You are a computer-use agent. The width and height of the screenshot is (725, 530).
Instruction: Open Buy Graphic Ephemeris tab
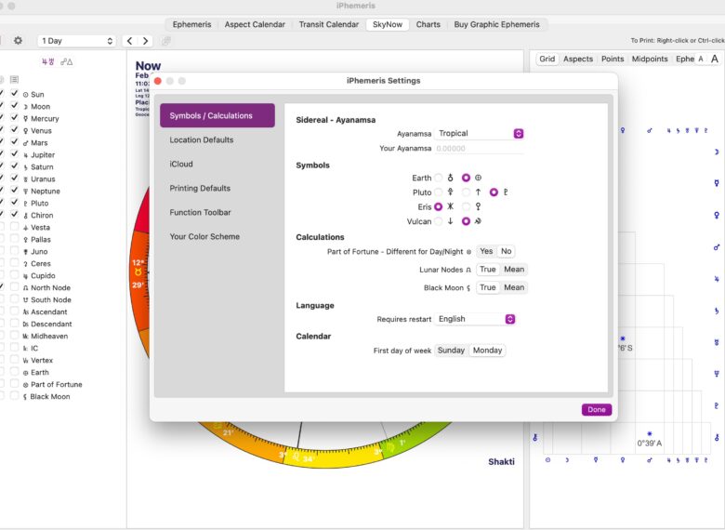[496, 24]
